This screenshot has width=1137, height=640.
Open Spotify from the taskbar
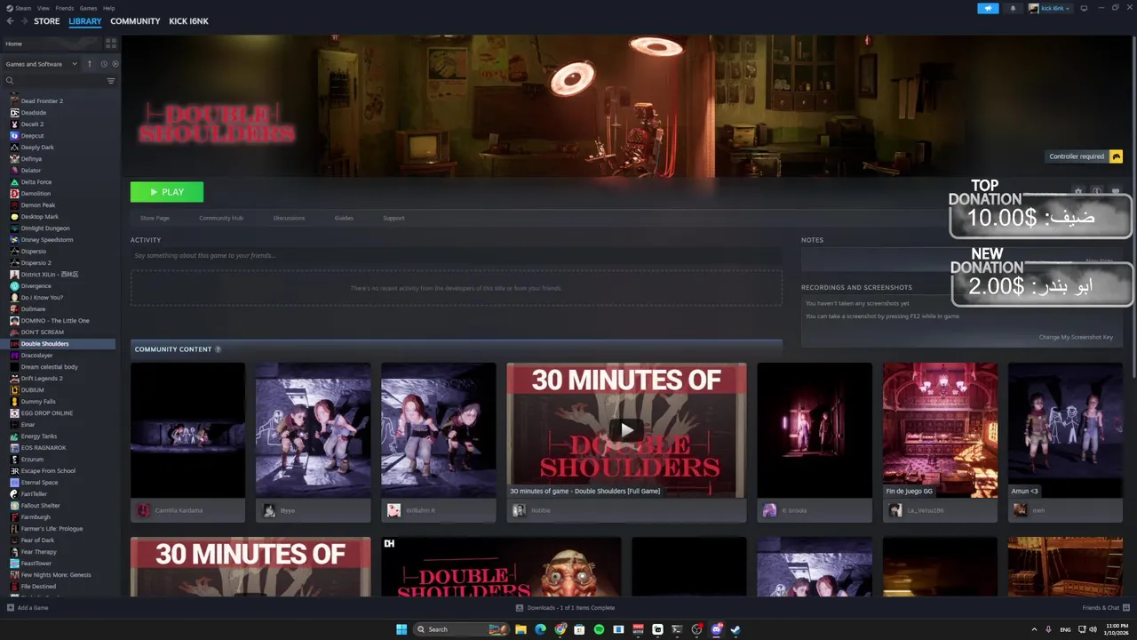[600, 629]
